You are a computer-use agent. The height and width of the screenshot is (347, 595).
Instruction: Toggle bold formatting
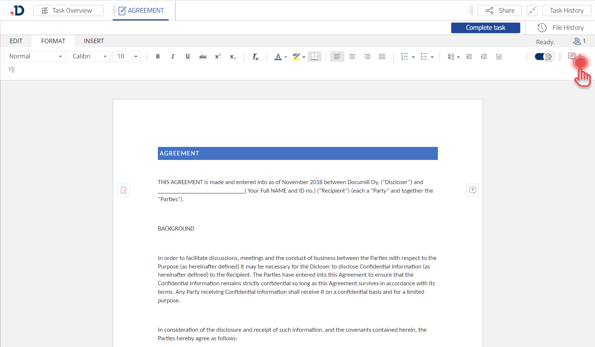(x=158, y=57)
